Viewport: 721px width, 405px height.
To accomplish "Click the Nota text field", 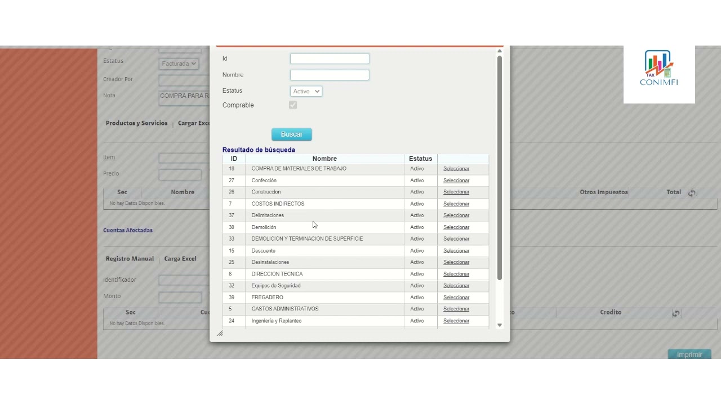I will click(x=184, y=98).
